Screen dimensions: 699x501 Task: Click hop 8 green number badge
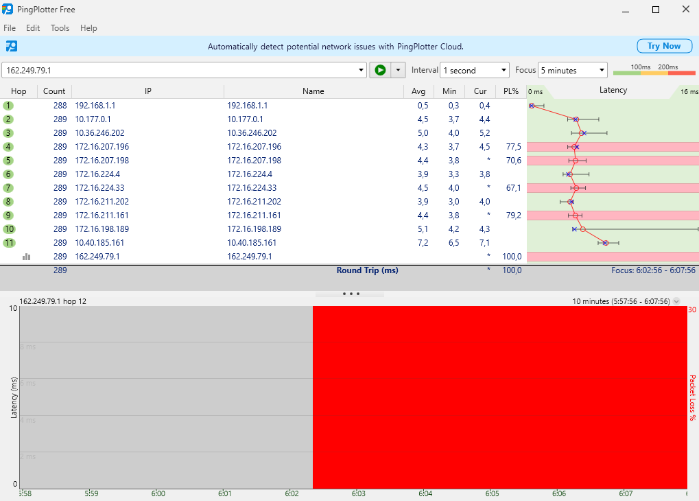[x=8, y=202]
